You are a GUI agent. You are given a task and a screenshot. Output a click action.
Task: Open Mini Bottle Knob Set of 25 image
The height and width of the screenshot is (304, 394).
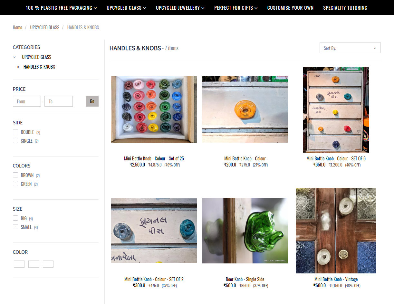coord(154,109)
